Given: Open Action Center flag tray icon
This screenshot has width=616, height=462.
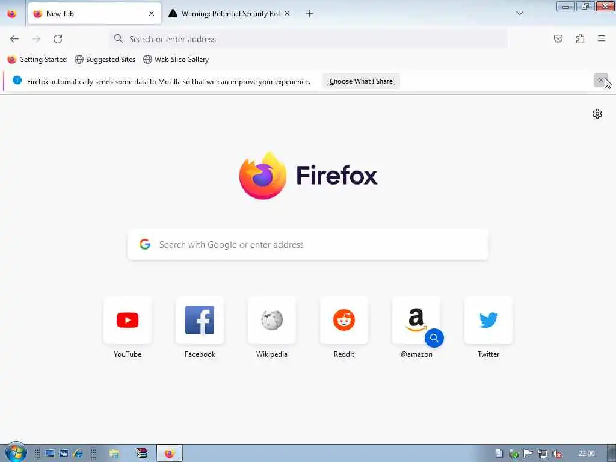Looking at the screenshot, I should pyautogui.click(x=528, y=454).
